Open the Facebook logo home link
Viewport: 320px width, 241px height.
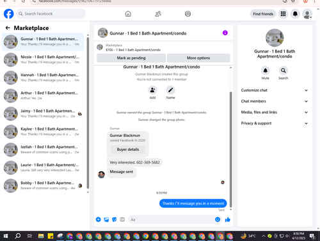[9, 14]
